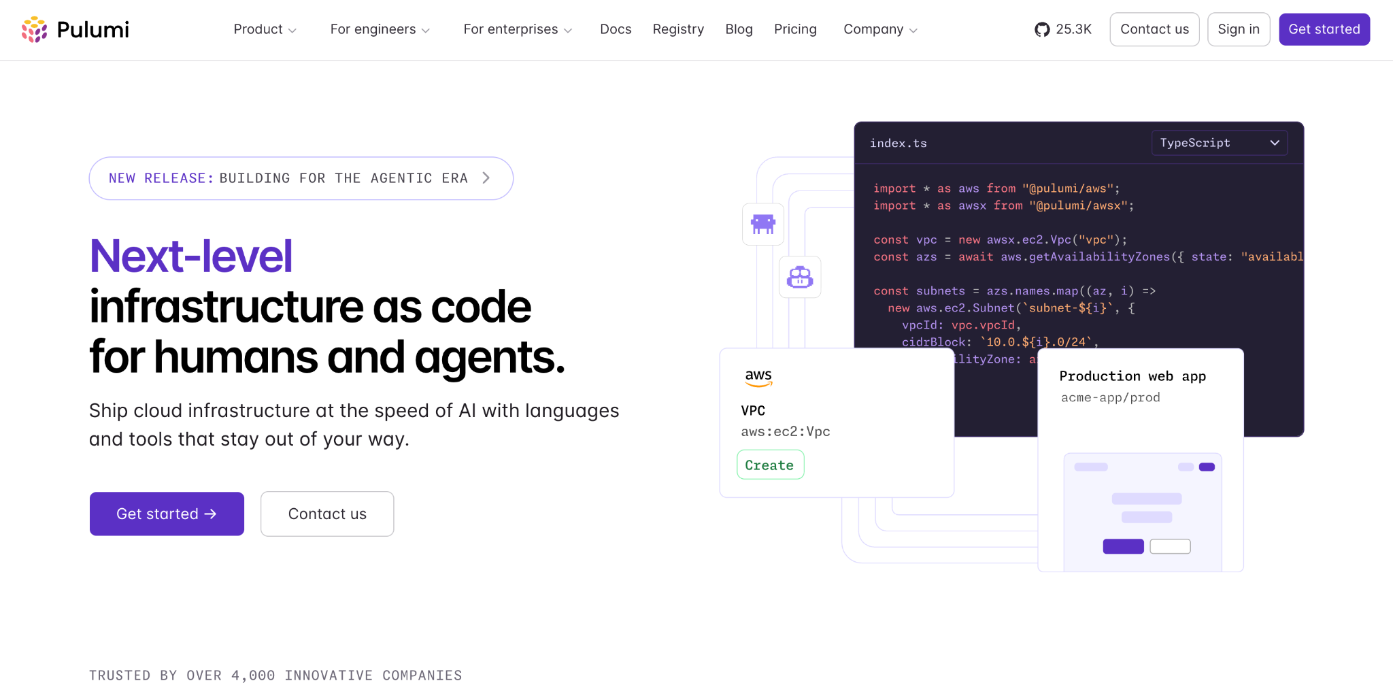Open the GitHub stars icon link
This screenshot has width=1393, height=683.
(x=1042, y=29)
